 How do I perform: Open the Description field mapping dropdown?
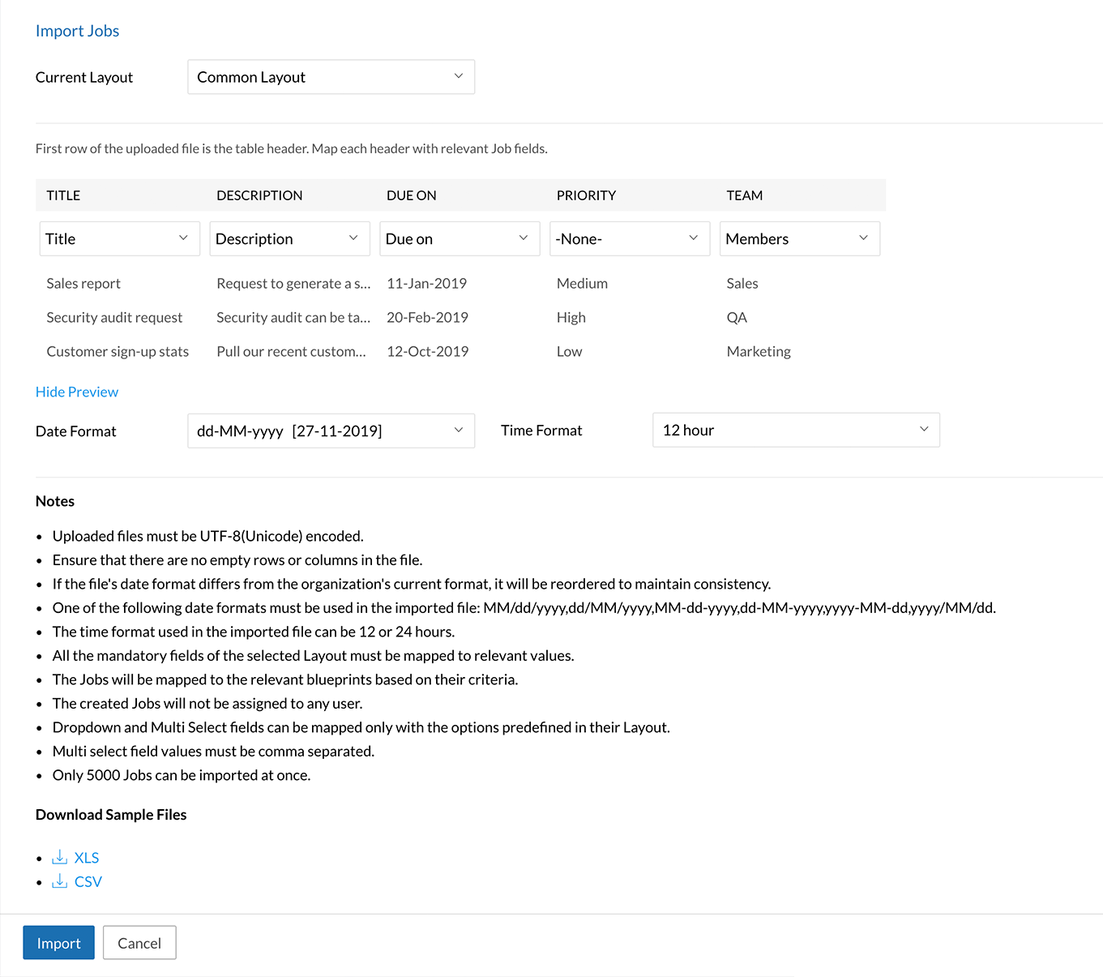tap(289, 238)
